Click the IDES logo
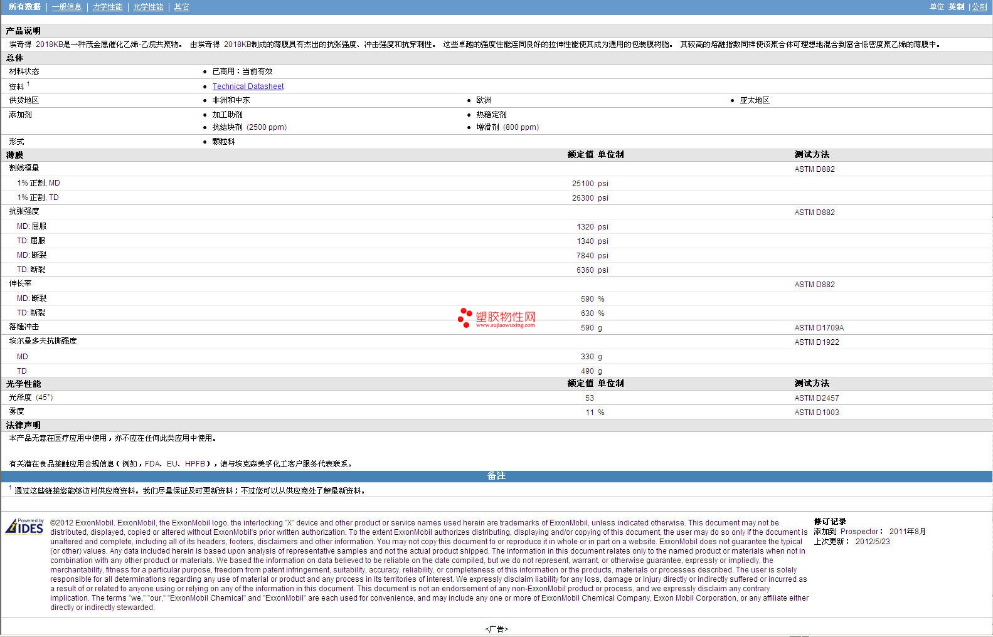 point(24,526)
